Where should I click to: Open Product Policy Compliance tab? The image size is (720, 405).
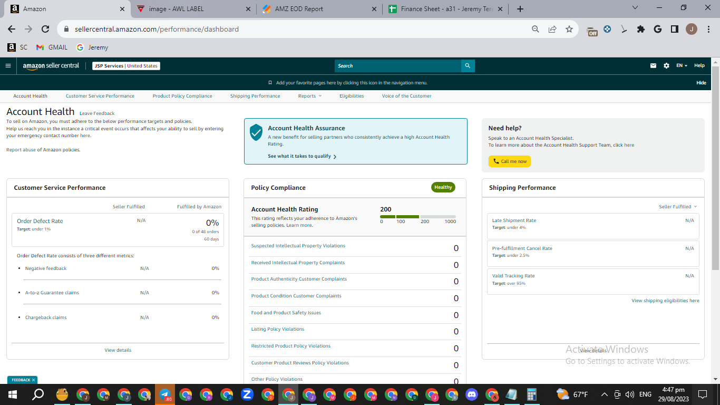[x=182, y=96]
